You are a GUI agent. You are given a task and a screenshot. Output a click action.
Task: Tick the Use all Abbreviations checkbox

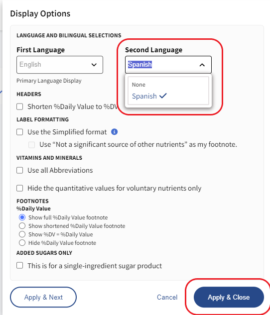coord(20,170)
